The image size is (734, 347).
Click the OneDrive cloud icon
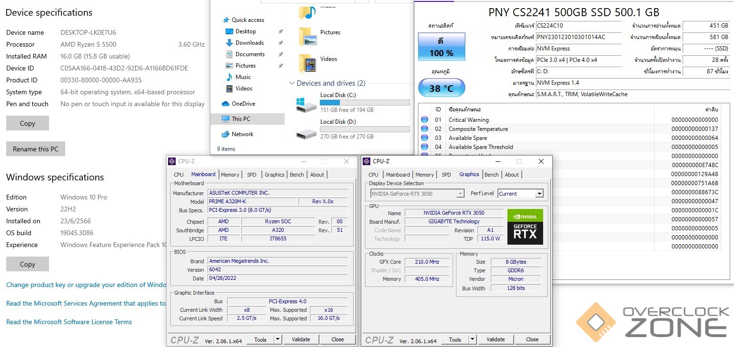(226, 104)
